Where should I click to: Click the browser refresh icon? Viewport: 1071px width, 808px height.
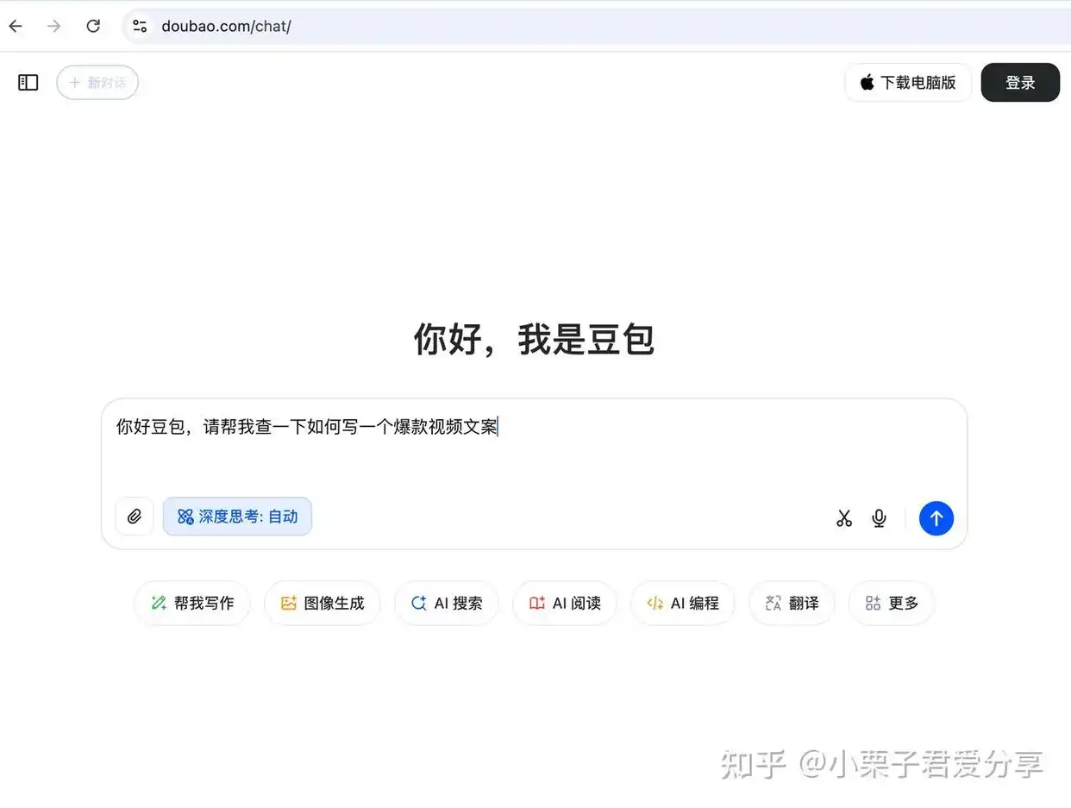click(93, 26)
